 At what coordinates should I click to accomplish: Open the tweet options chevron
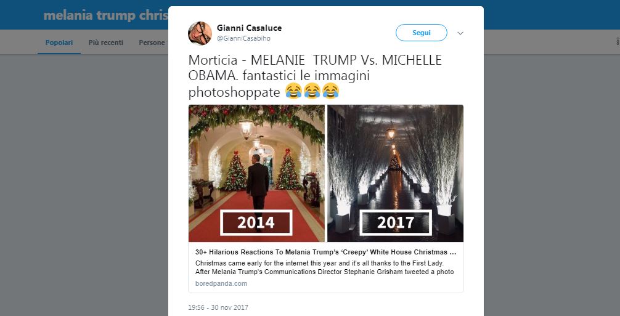click(460, 33)
